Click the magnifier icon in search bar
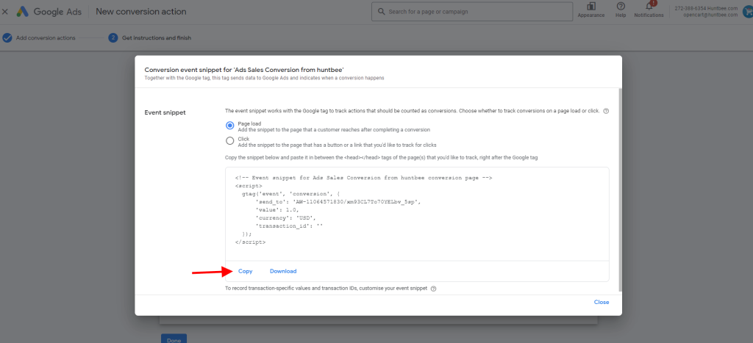 (382, 12)
